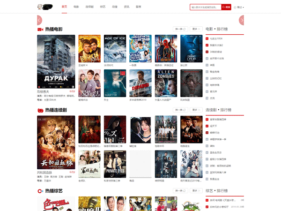This screenshot has width=281, height=211.
Task: Click the 热播连续剧 section icon
Action: tap(40, 110)
